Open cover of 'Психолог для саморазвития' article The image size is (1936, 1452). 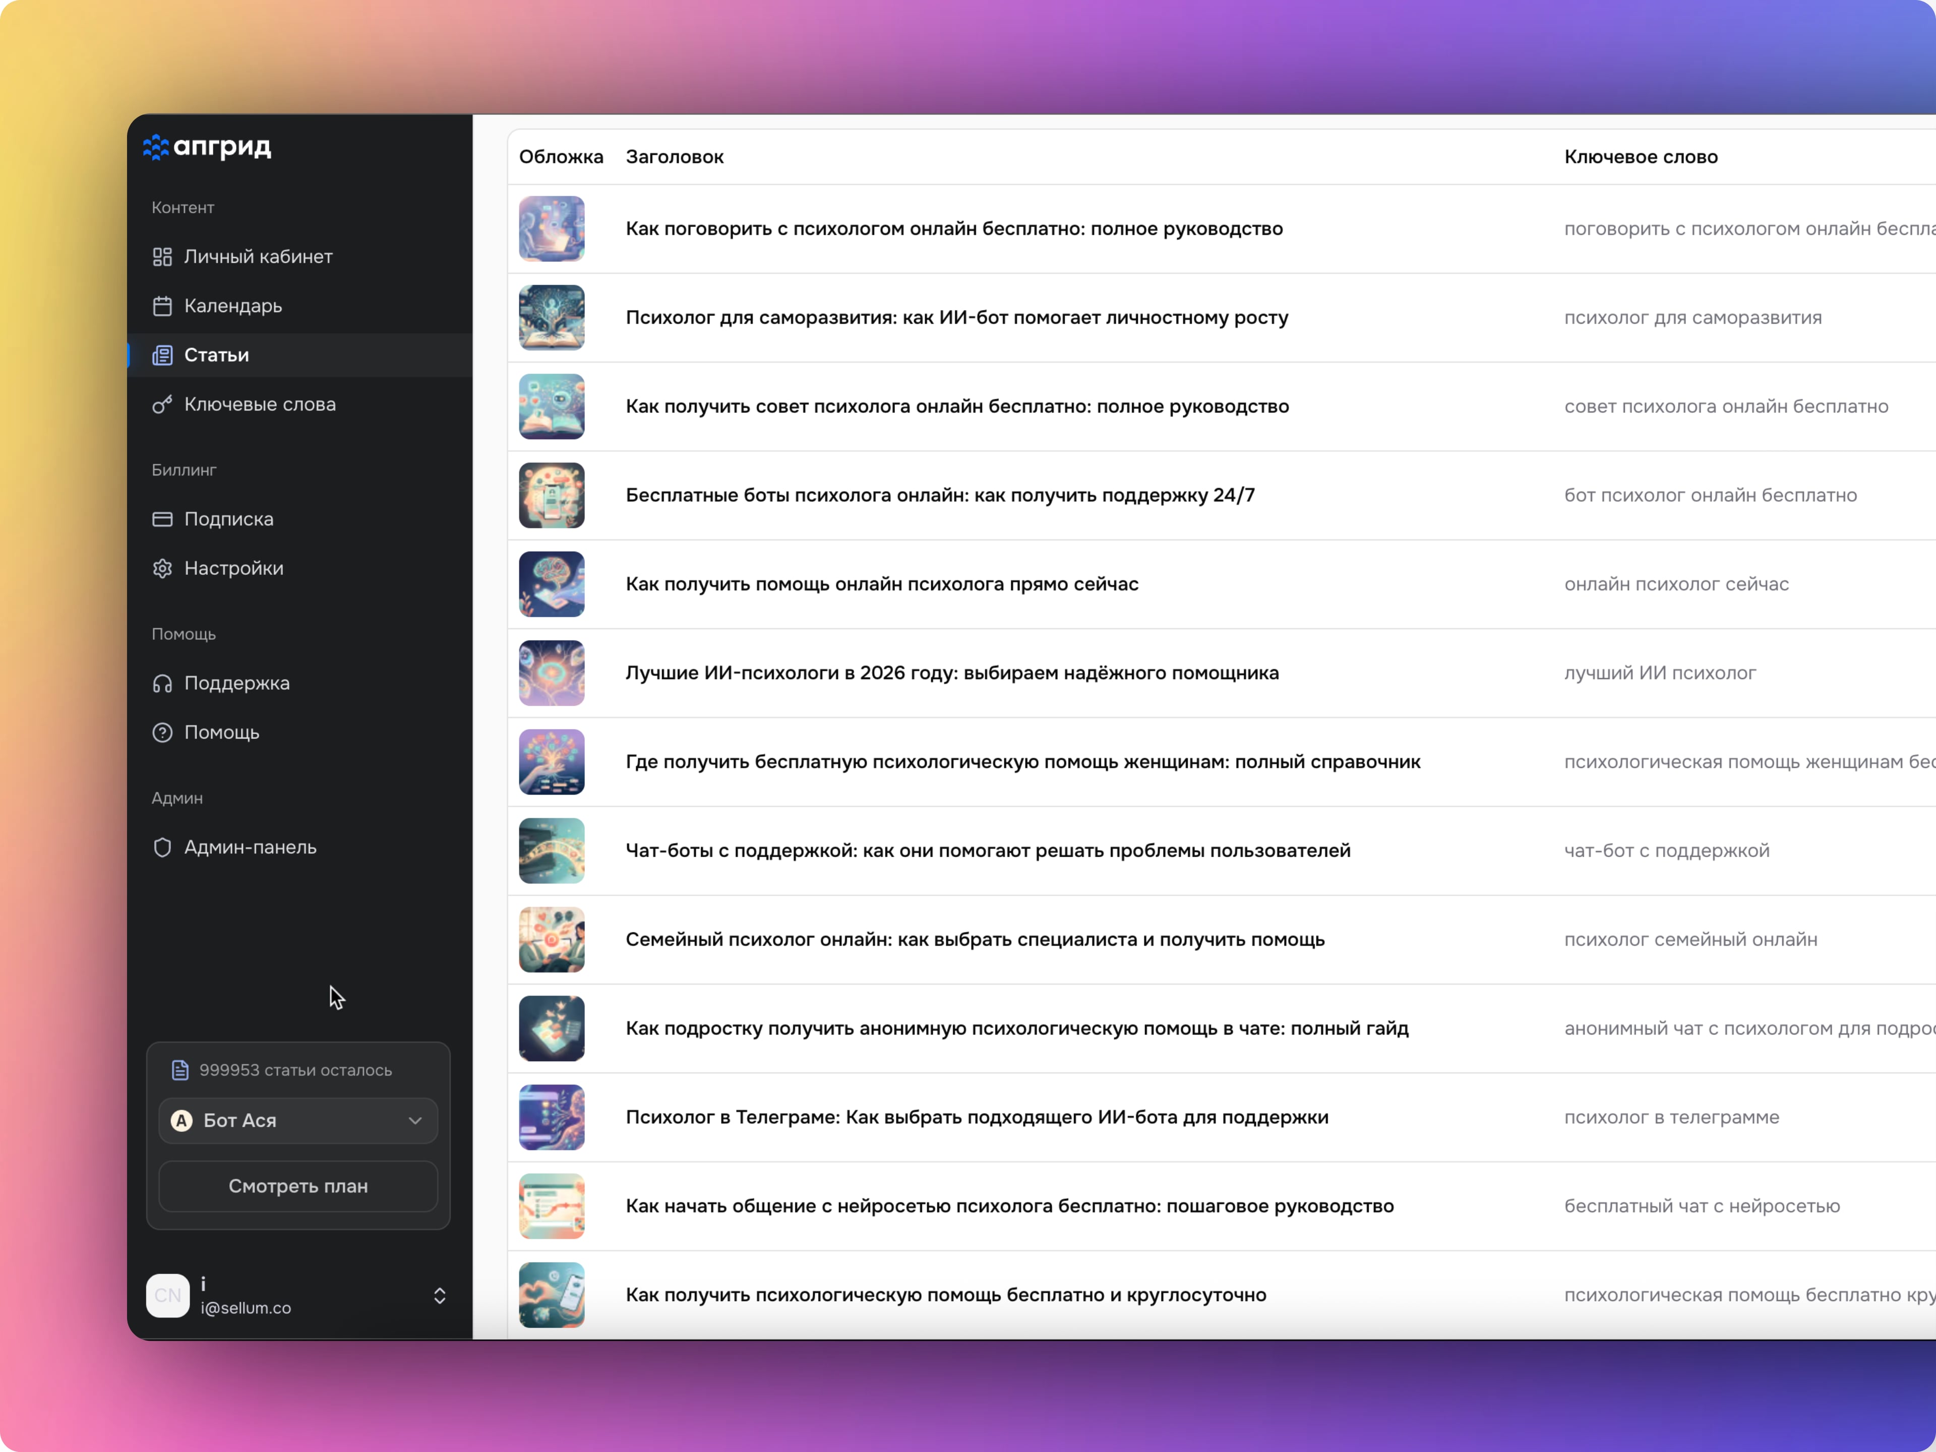[x=552, y=318]
